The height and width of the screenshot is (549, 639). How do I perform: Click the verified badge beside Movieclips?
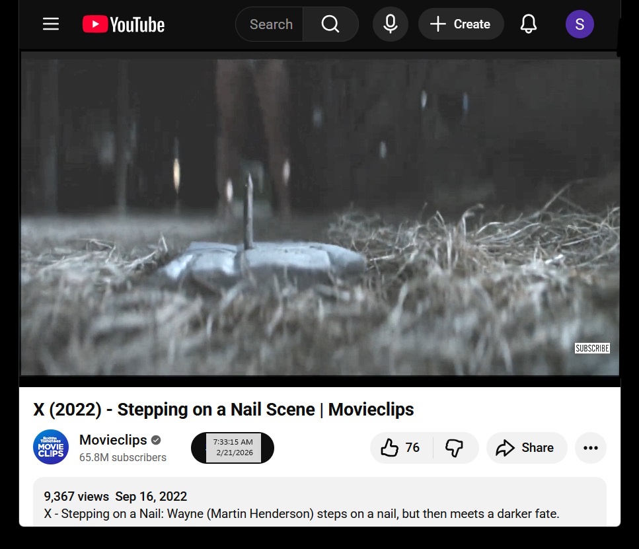point(156,440)
